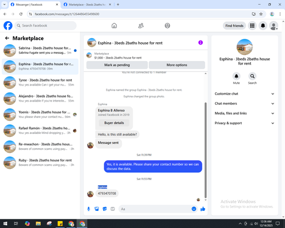Click Find friends button
The width and height of the screenshot is (285, 228).
tap(234, 26)
